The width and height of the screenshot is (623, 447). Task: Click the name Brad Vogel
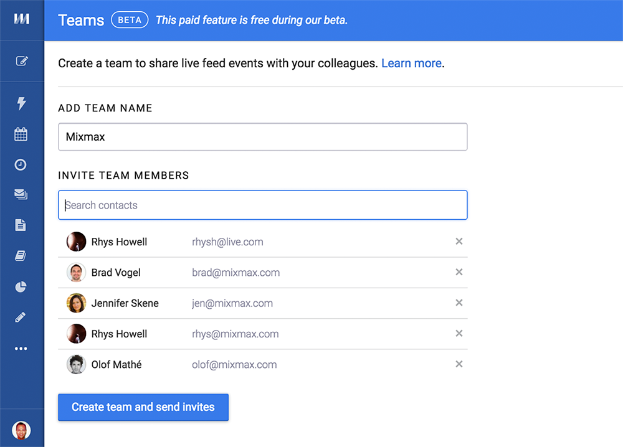coord(116,273)
